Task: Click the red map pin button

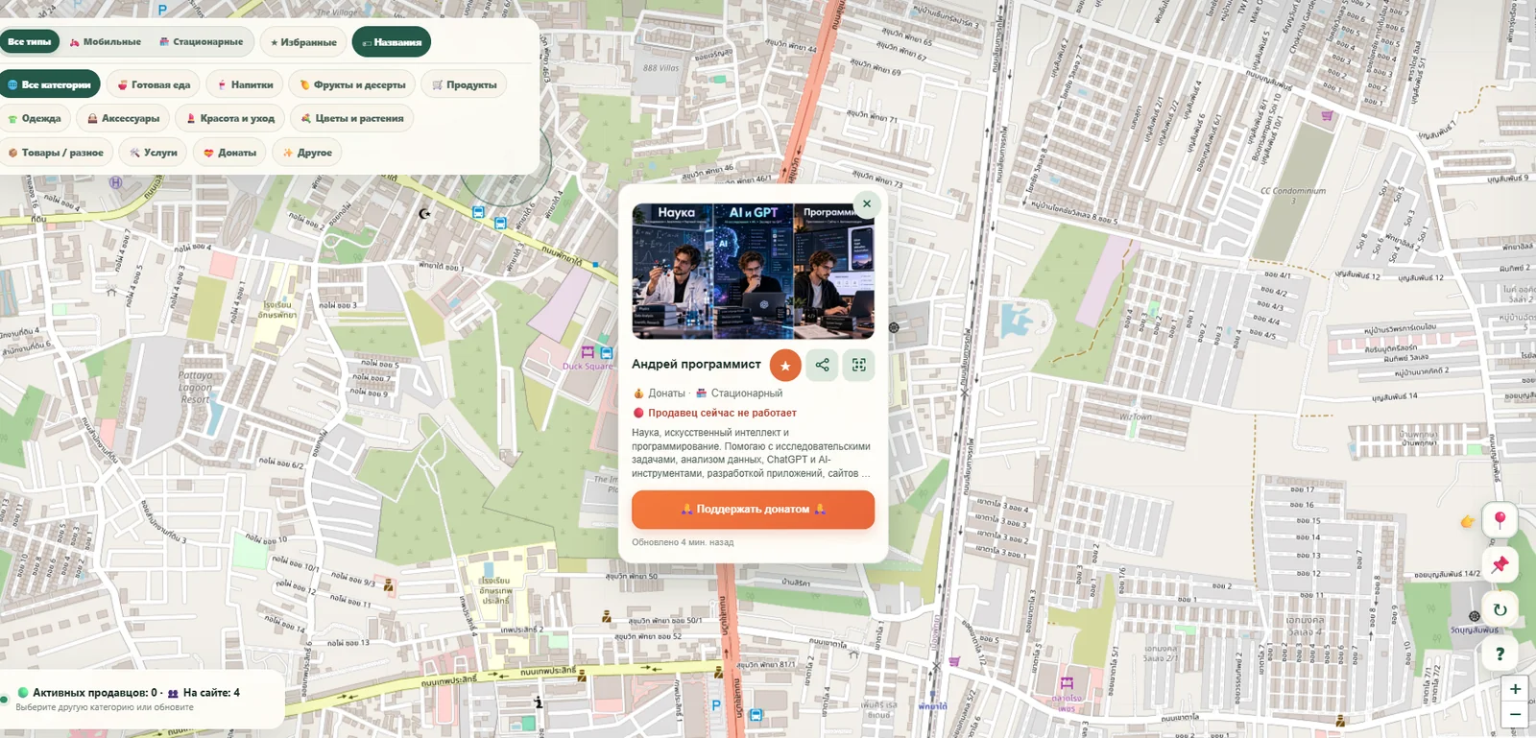Action: [x=1500, y=519]
